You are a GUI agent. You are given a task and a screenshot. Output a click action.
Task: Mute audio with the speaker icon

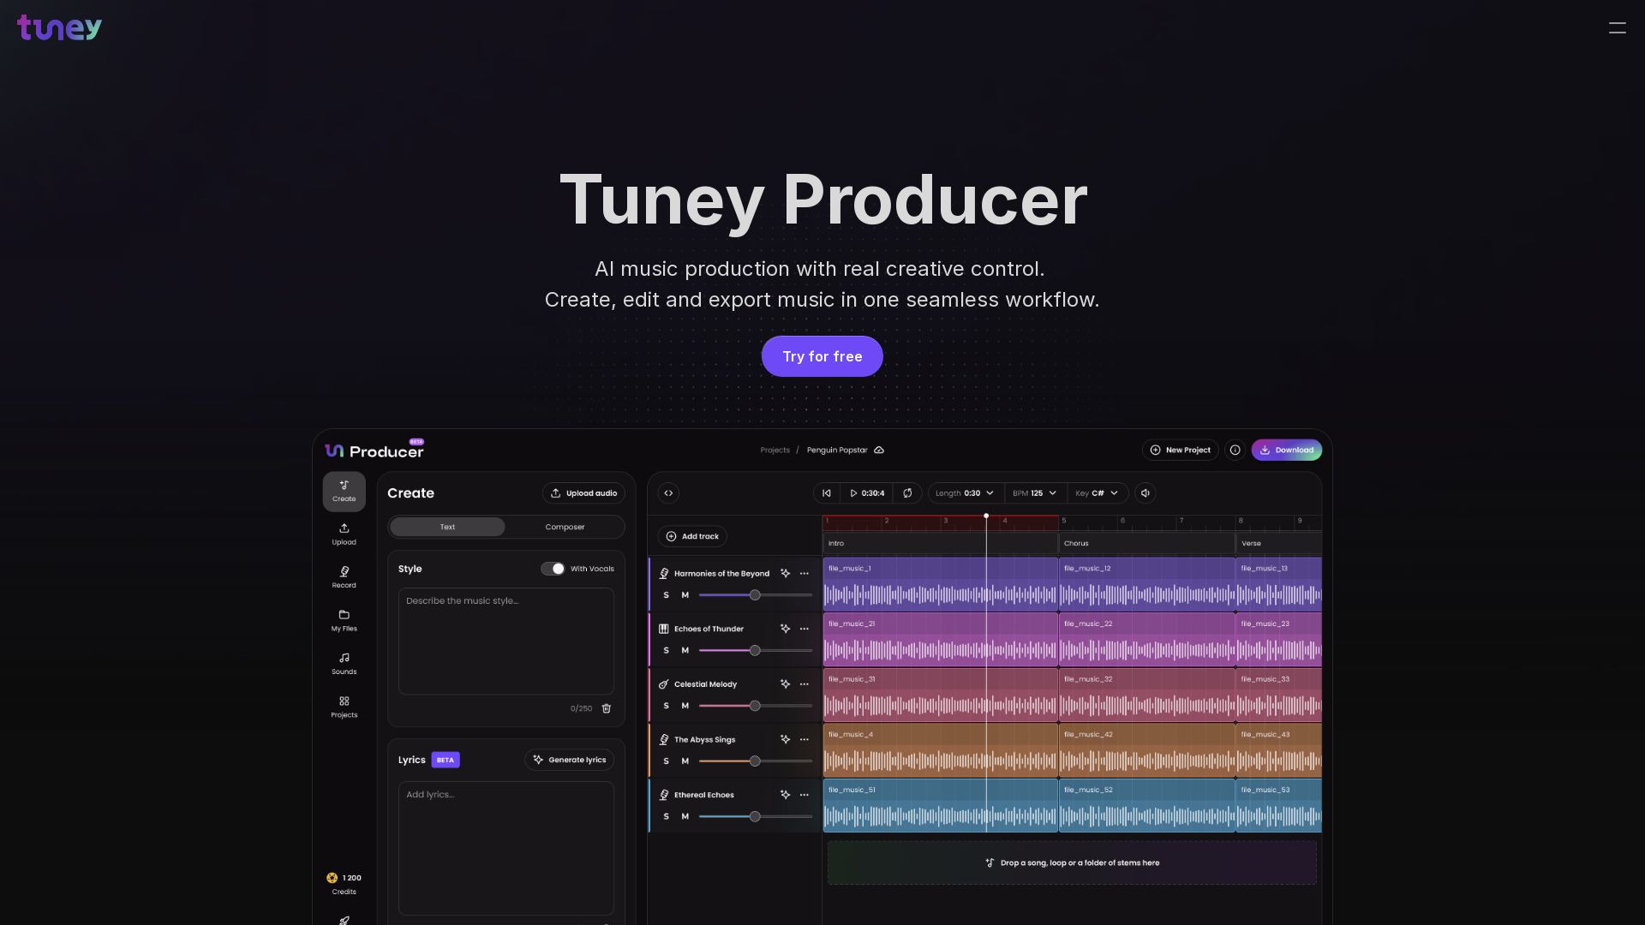click(x=1145, y=493)
